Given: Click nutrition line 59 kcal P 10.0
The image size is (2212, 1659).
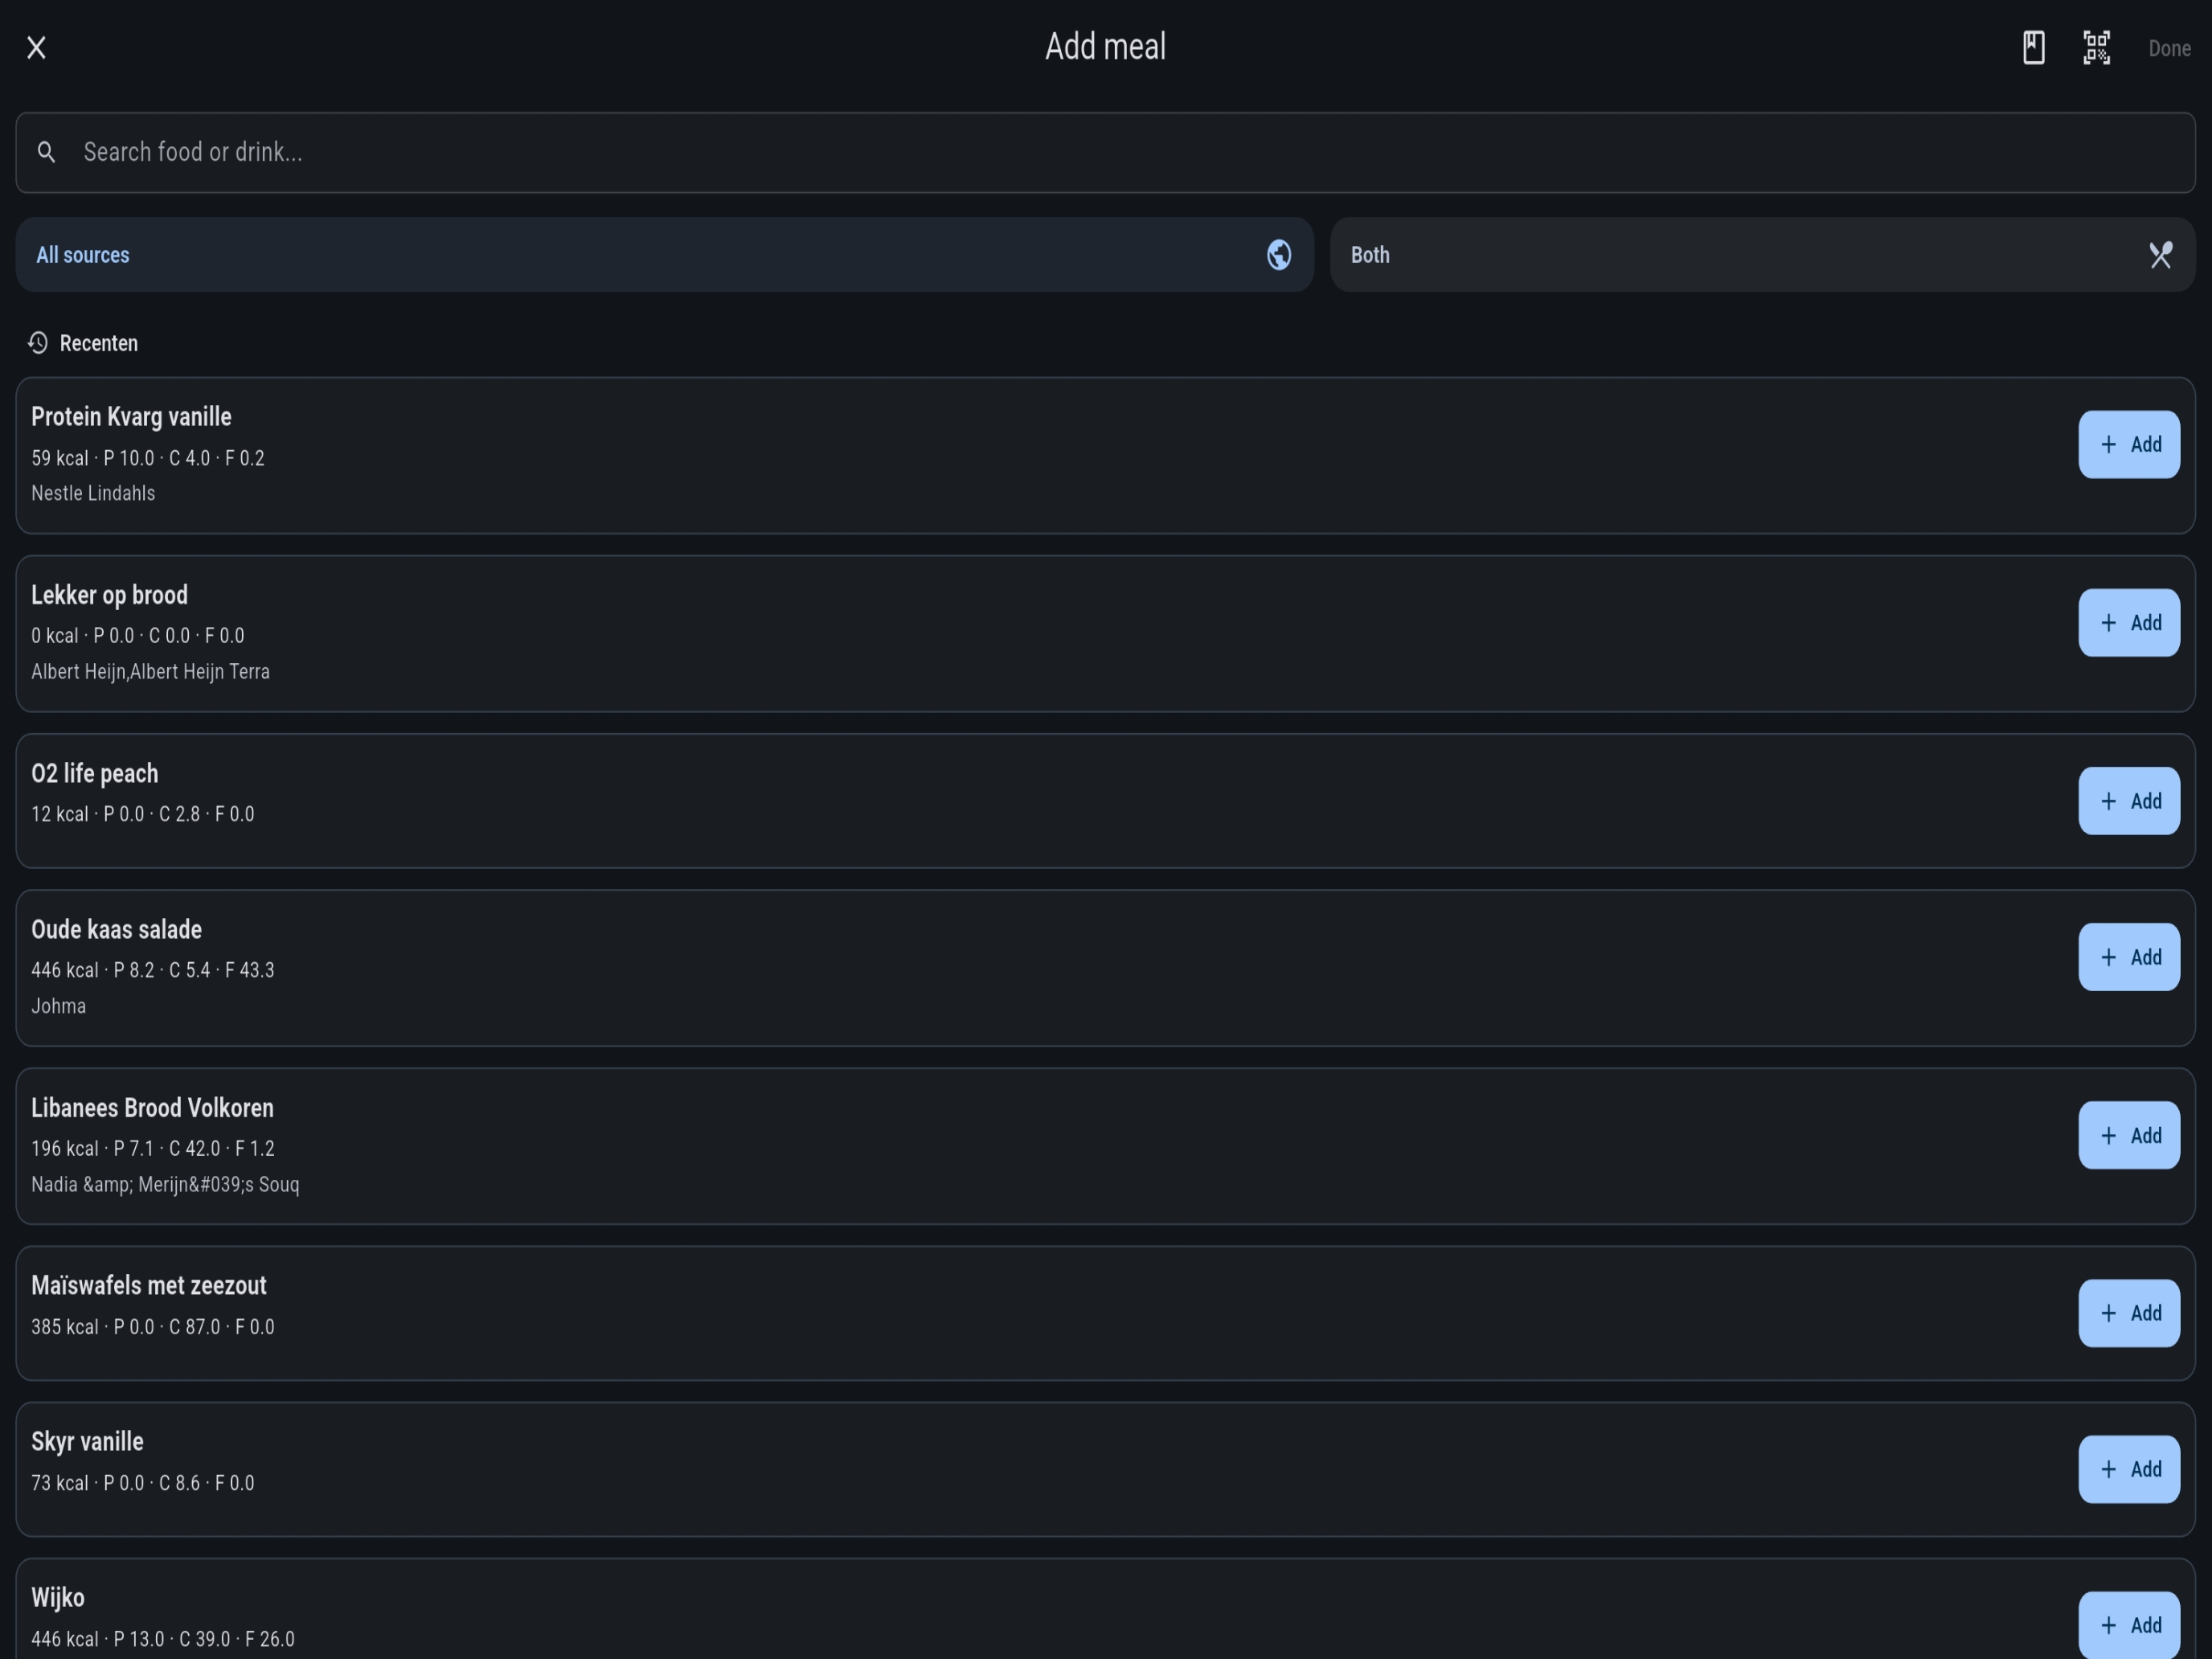Looking at the screenshot, I should [x=148, y=458].
